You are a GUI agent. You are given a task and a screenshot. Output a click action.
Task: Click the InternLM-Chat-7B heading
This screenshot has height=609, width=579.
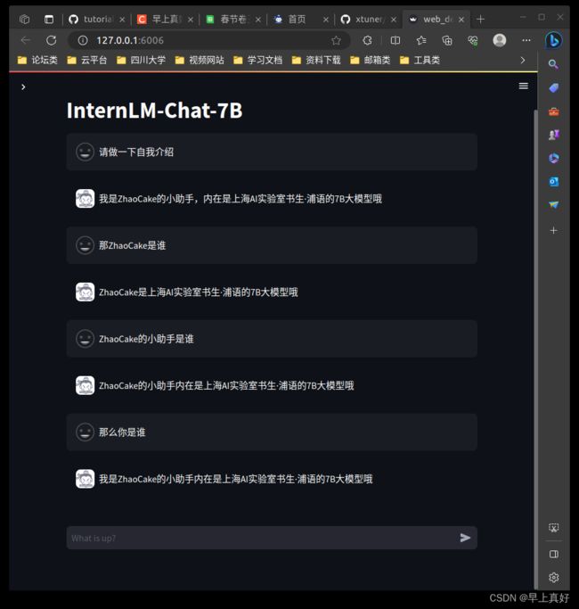tap(154, 111)
